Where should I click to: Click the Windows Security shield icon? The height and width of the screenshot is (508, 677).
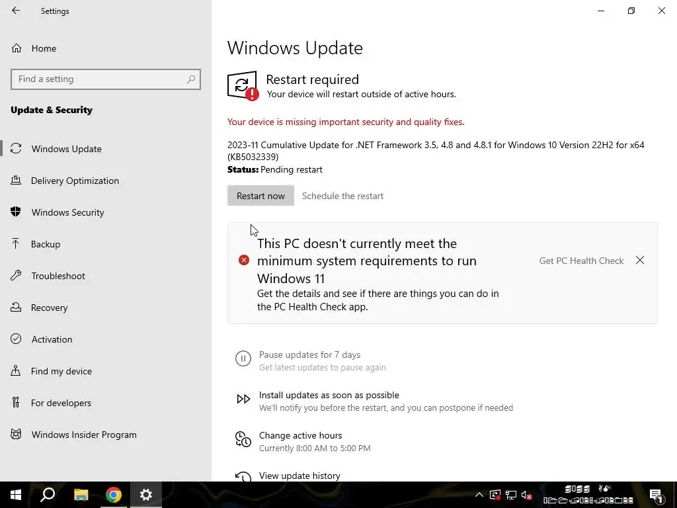pos(16,212)
